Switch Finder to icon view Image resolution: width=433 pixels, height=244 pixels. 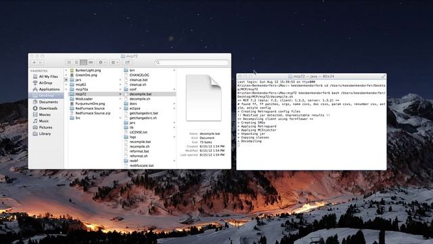pos(69,62)
